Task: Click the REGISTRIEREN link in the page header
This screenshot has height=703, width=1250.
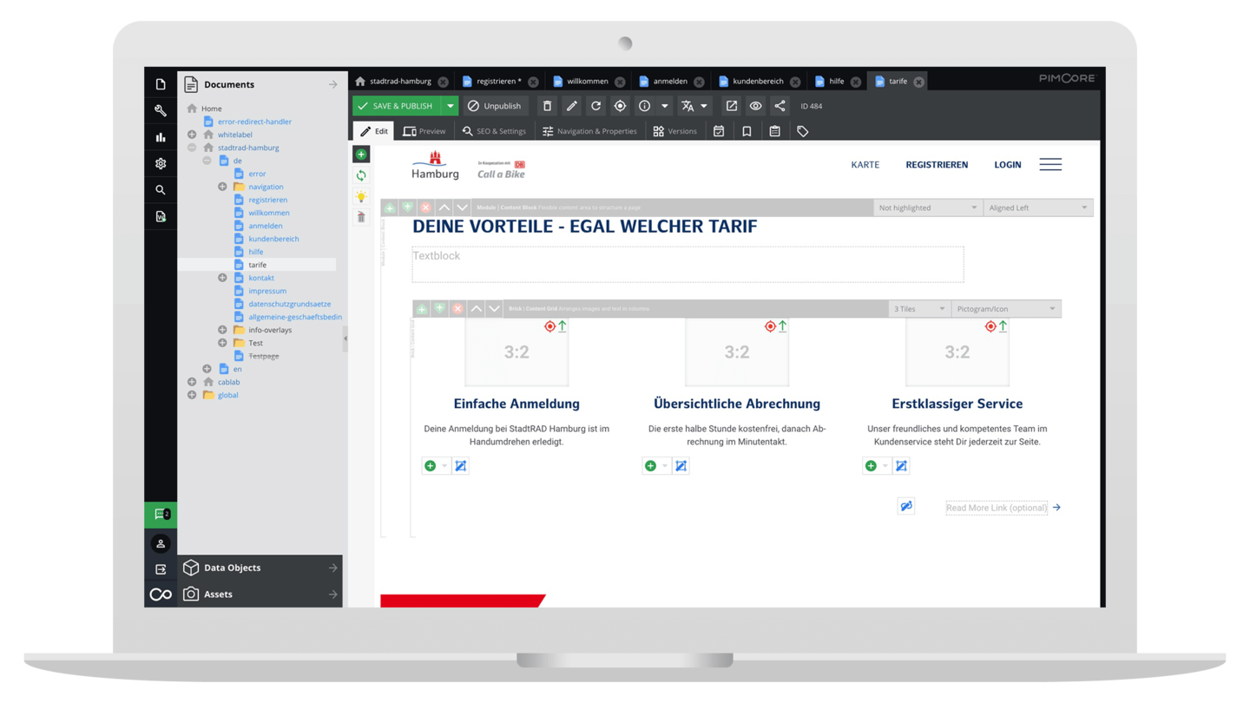Action: pyautogui.click(x=937, y=164)
